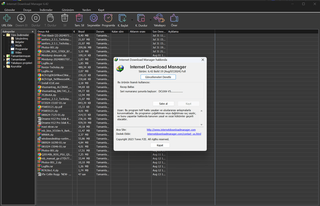Sort by Dosya Adı column header
This screenshot has height=206, width=320.
[x=55, y=31]
